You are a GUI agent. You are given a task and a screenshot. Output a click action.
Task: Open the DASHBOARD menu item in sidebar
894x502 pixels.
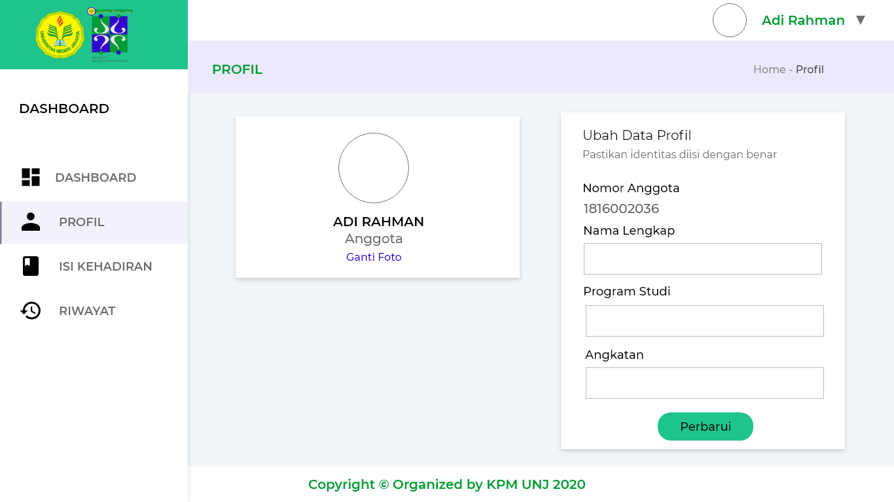click(96, 177)
